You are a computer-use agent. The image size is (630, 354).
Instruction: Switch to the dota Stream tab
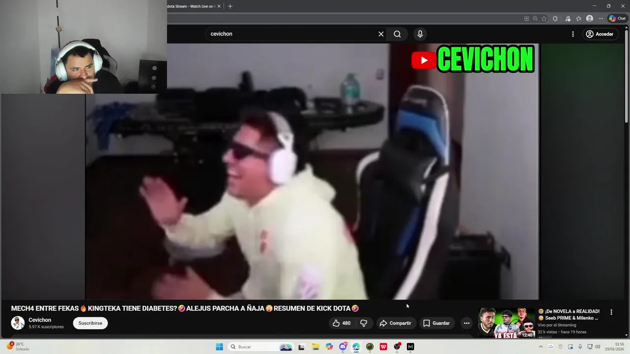tap(191, 6)
